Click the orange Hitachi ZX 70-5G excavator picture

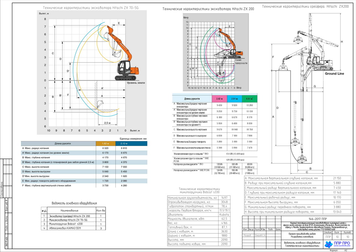coord(122,53)
